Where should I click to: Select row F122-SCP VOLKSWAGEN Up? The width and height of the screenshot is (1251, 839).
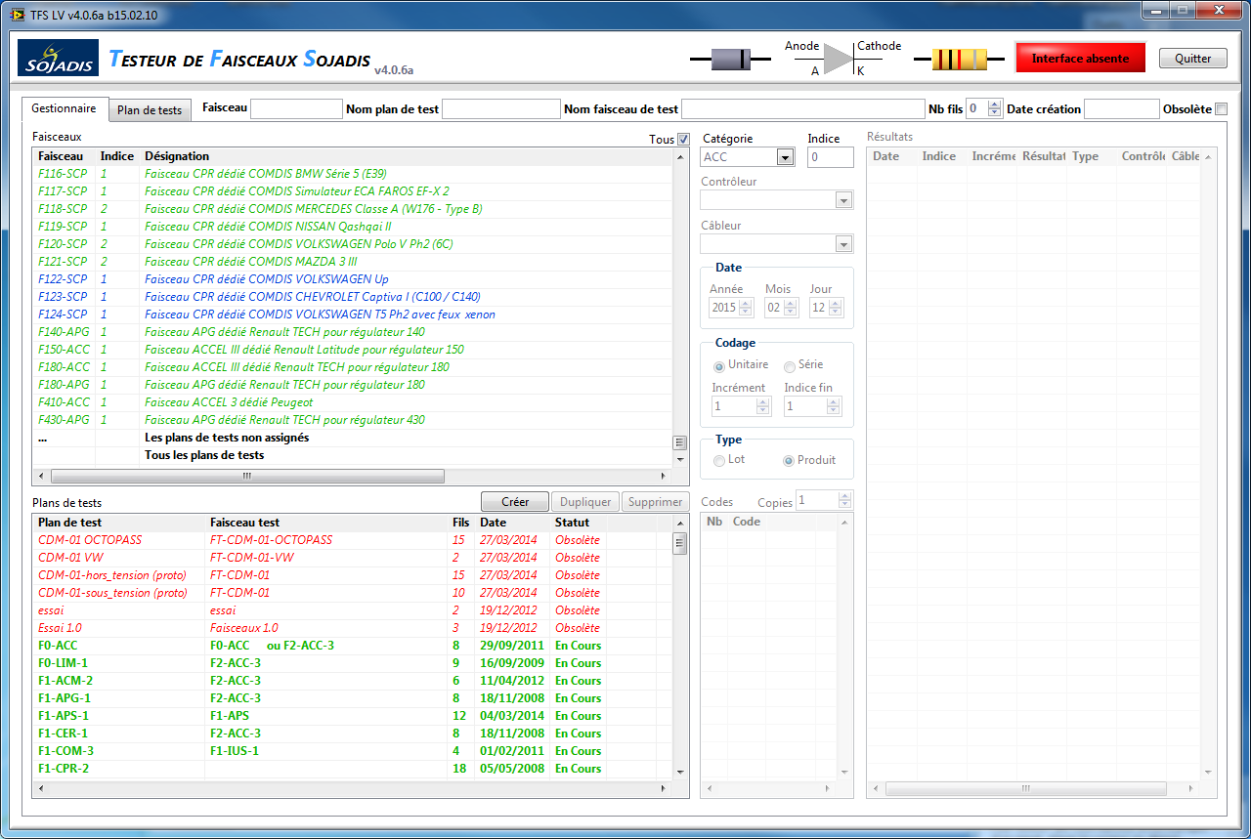tap(353, 279)
